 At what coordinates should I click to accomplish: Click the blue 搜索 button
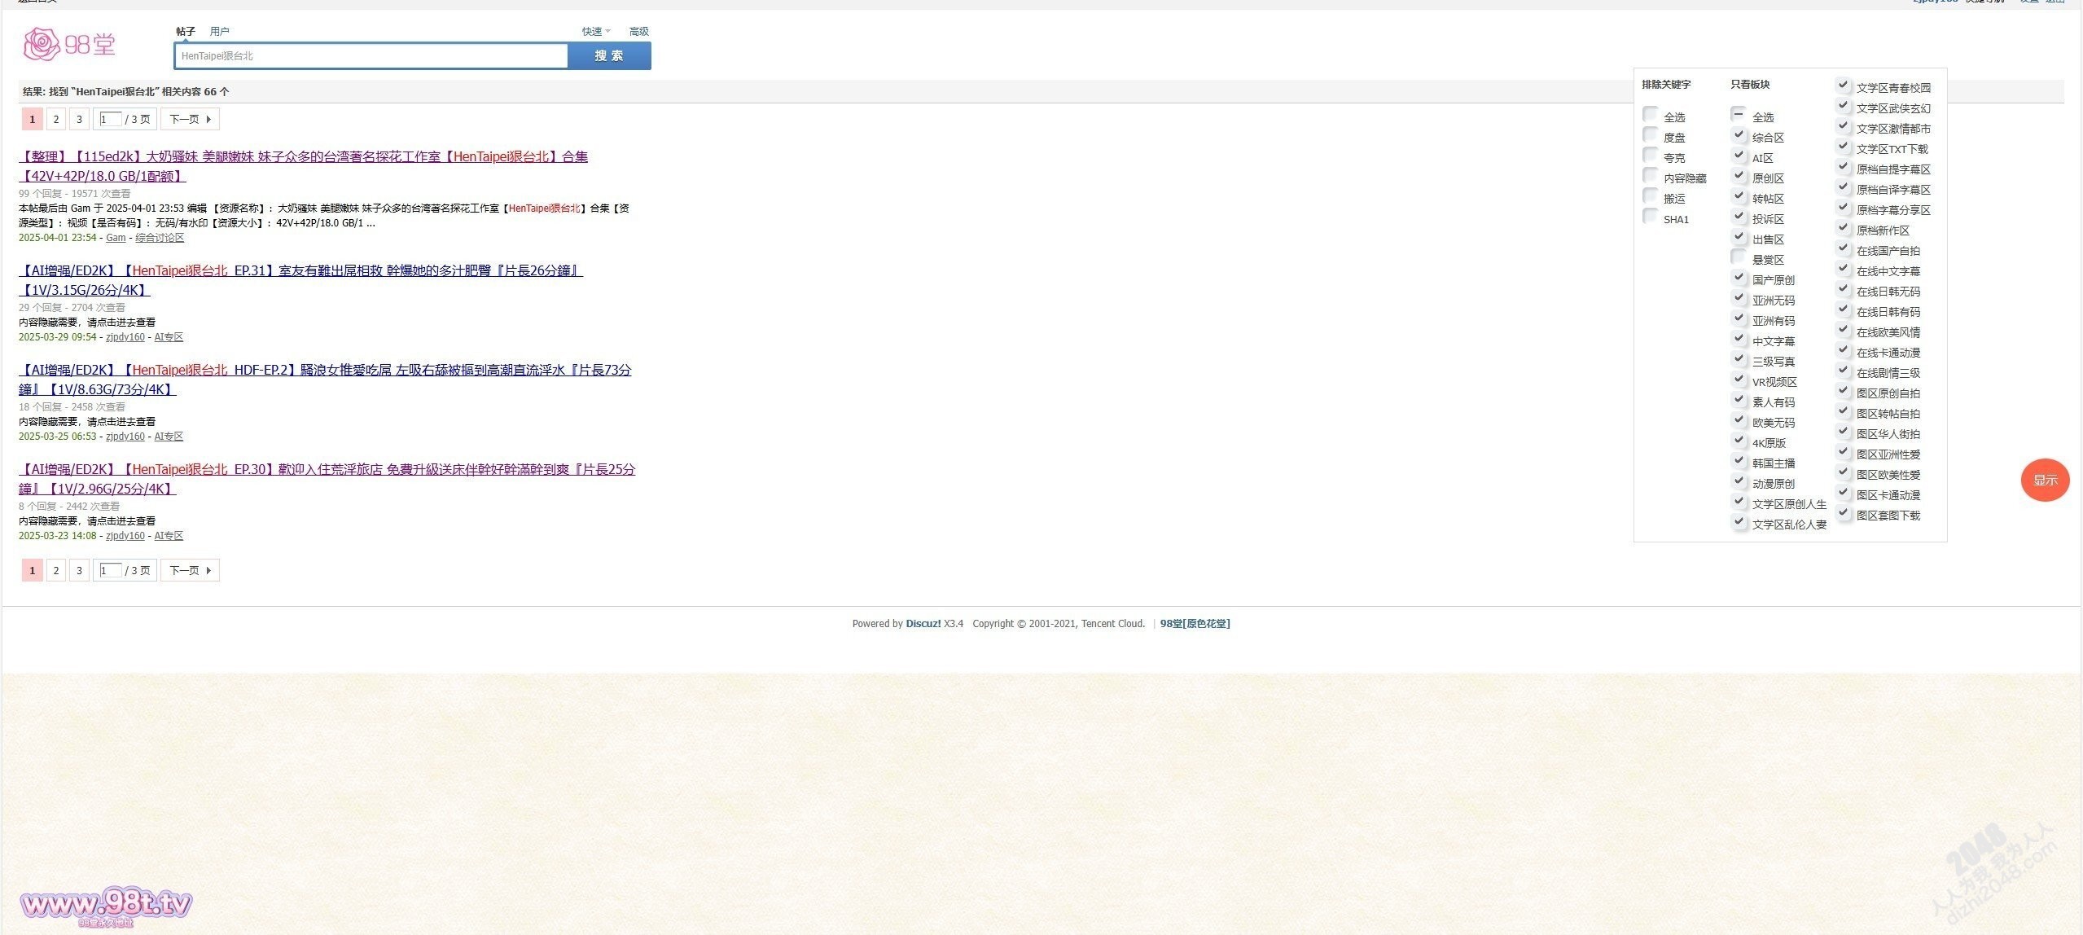(609, 56)
